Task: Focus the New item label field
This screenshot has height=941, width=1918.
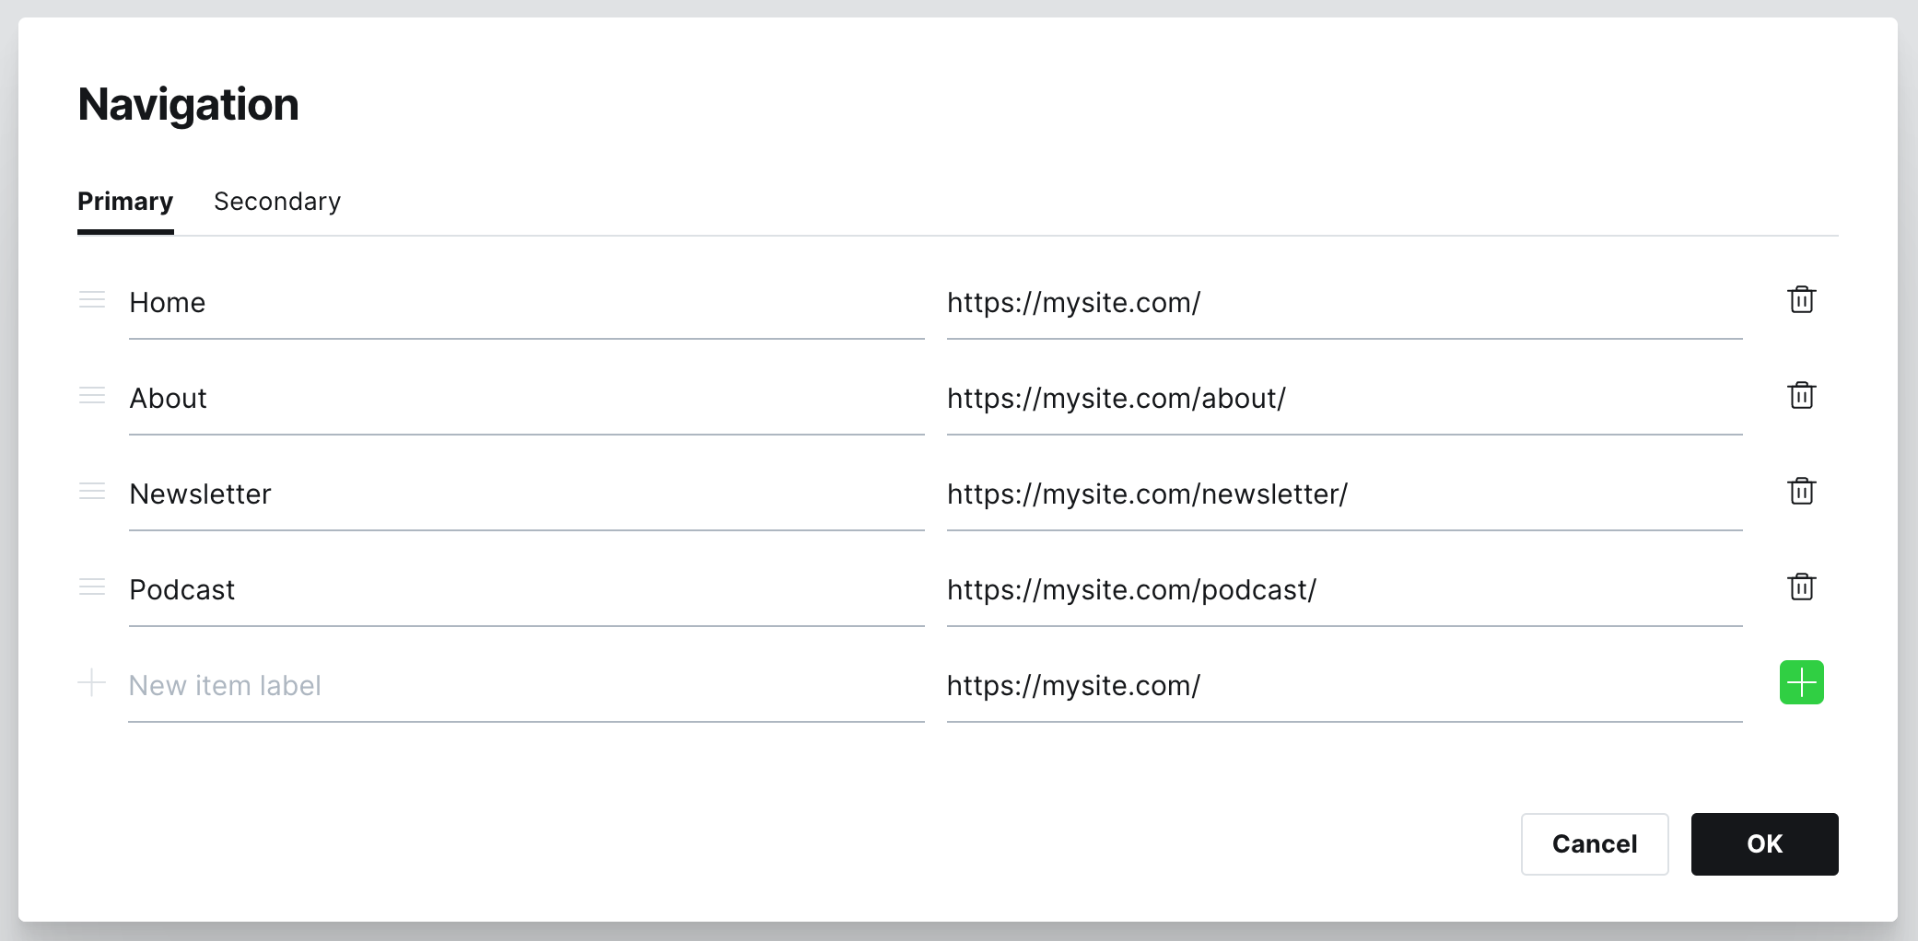Action: point(526,686)
